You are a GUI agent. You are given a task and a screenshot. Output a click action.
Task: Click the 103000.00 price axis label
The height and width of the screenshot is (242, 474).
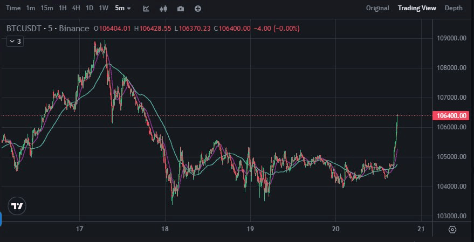(x=451, y=216)
